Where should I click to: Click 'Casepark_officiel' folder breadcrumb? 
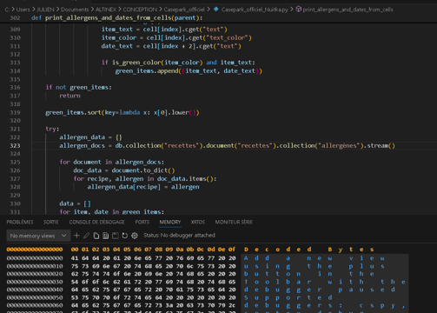click(184, 10)
